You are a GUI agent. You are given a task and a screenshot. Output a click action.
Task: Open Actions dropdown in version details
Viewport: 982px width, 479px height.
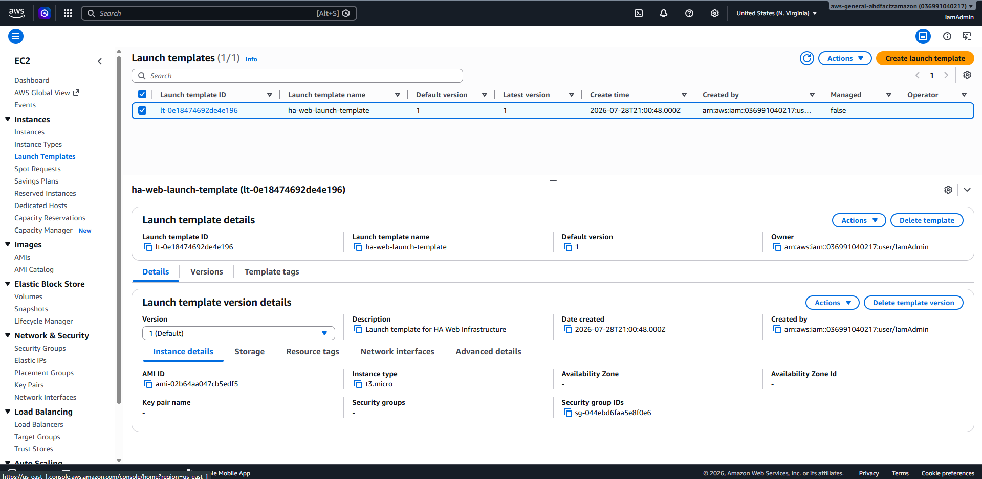pyautogui.click(x=833, y=303)
